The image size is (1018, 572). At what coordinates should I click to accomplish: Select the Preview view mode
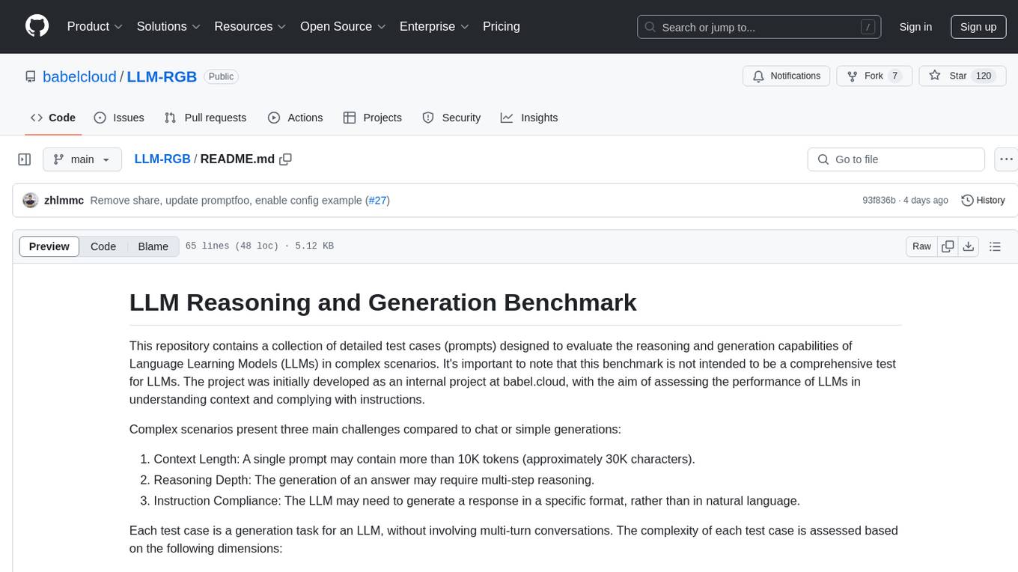(49, 246)
